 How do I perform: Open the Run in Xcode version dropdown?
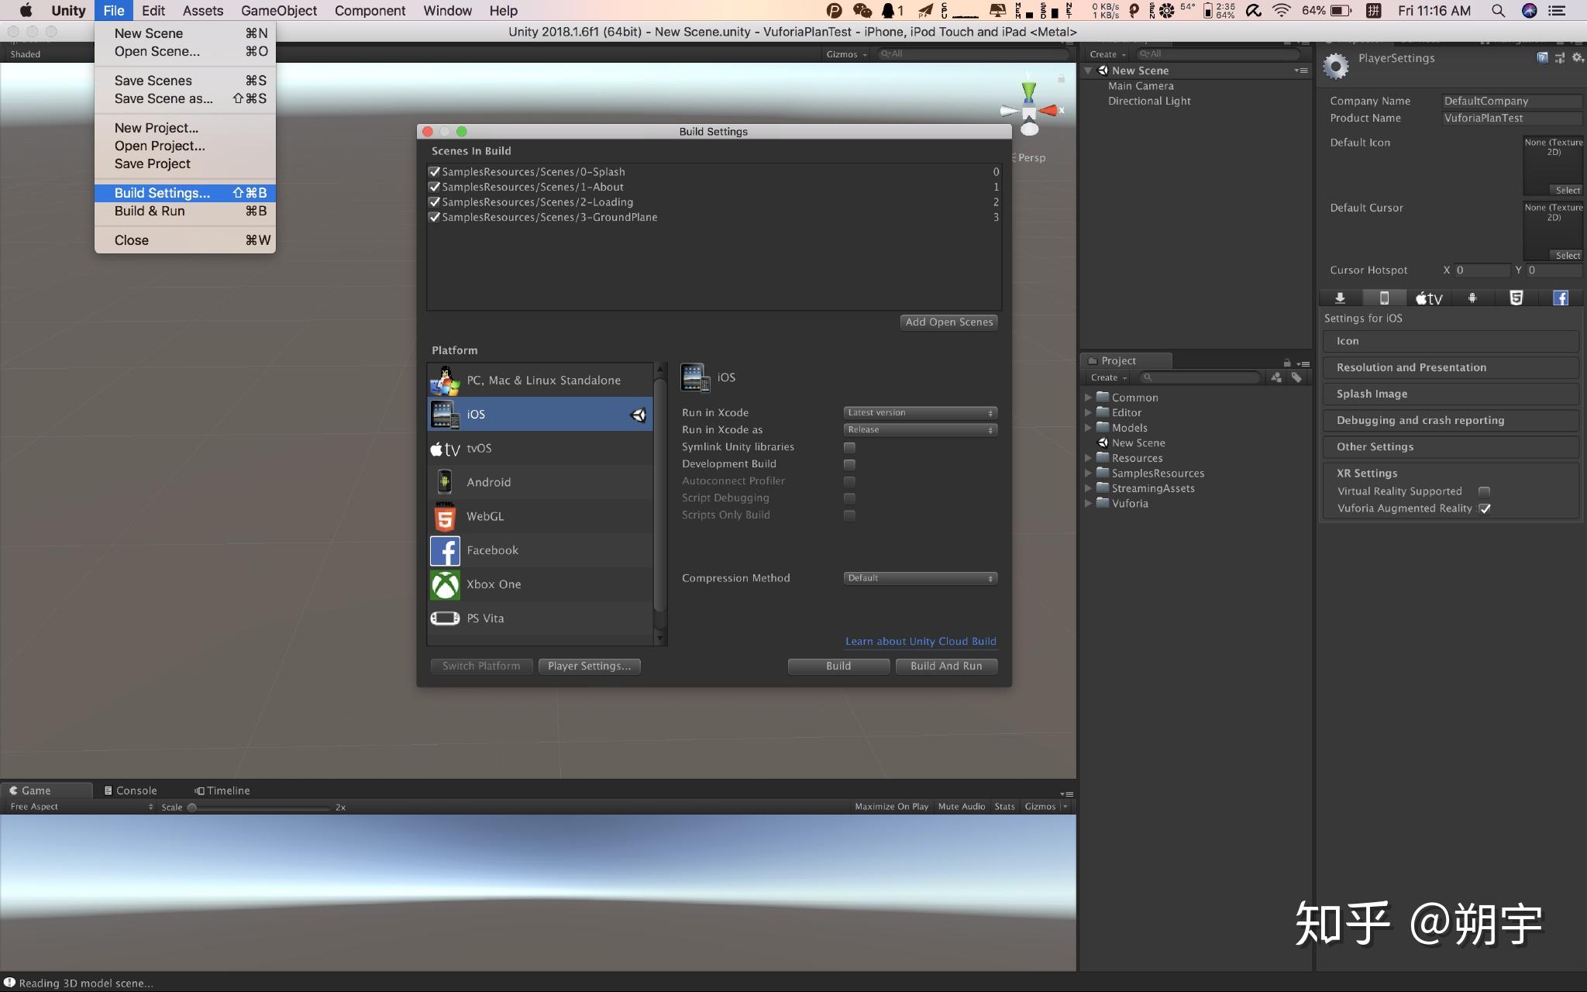(919, 412)
